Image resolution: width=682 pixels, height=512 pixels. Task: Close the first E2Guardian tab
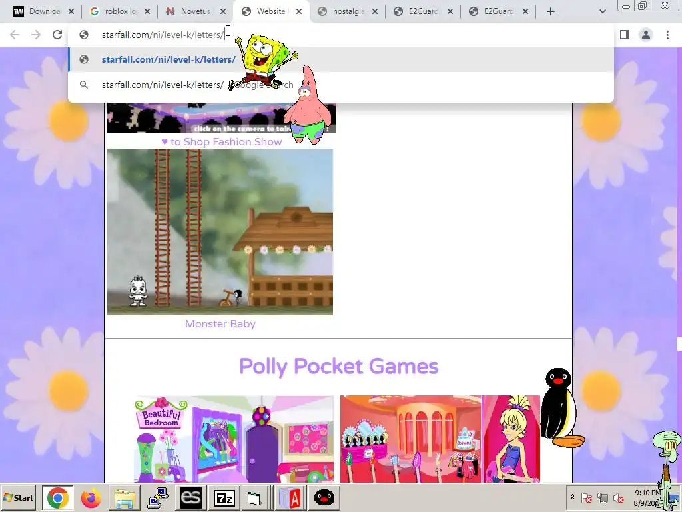click(450, 11)
